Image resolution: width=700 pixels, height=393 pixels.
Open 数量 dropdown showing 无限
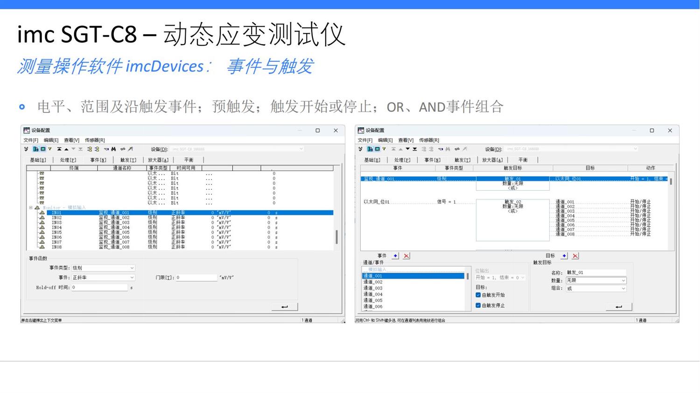pos(595,281)
